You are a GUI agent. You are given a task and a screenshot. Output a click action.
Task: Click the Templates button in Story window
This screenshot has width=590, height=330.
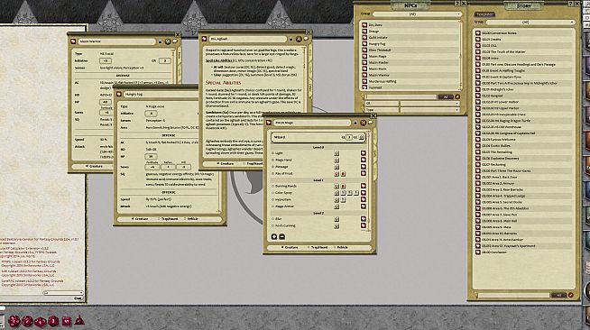484,14
